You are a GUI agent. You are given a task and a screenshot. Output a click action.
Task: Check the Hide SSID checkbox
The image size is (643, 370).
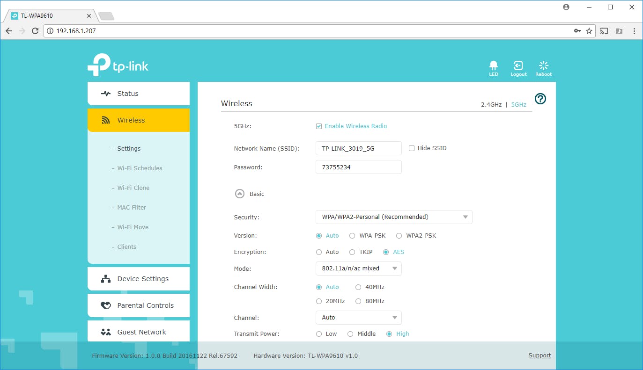pyautogui.click(x=412, y=148)
